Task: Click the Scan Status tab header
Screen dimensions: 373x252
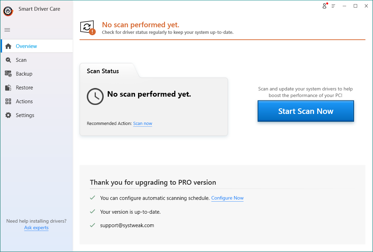Action: [x=103, y=71]
